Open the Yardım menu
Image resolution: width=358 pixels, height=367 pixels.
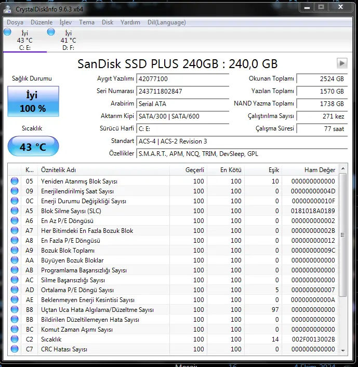130,22
